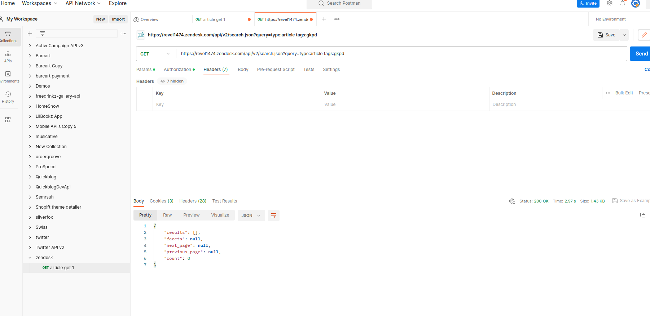Open the Collections sidebar panel
Image resolution: width=650 pixels, height=316 pixels.
[x=8, y=37]
